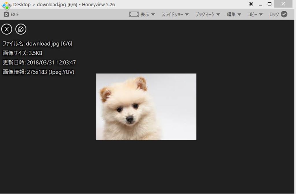Image resolution: width=296 pixels, height=194 pixels.
Task: Copy EXIF info using the clipboard circle icon
Action: [21, 29]
